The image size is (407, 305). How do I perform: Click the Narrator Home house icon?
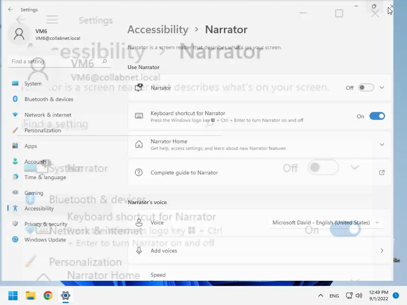click(x=139, y=144)
